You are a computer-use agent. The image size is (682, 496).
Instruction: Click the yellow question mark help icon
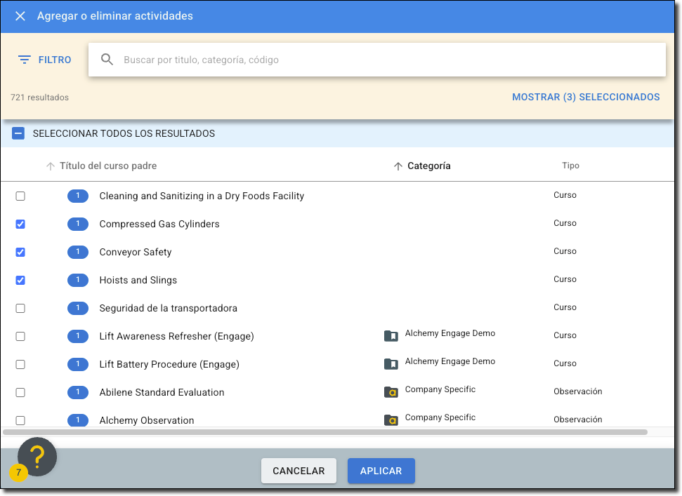[x=37, y=457]
